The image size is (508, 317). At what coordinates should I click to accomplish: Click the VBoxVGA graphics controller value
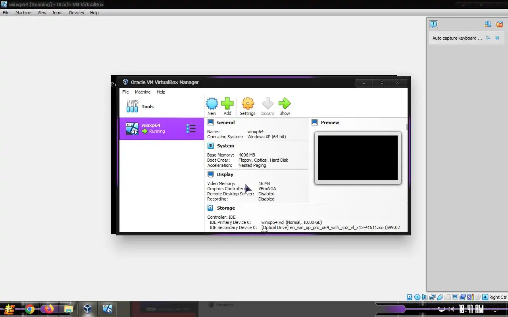tap(267, 189)
